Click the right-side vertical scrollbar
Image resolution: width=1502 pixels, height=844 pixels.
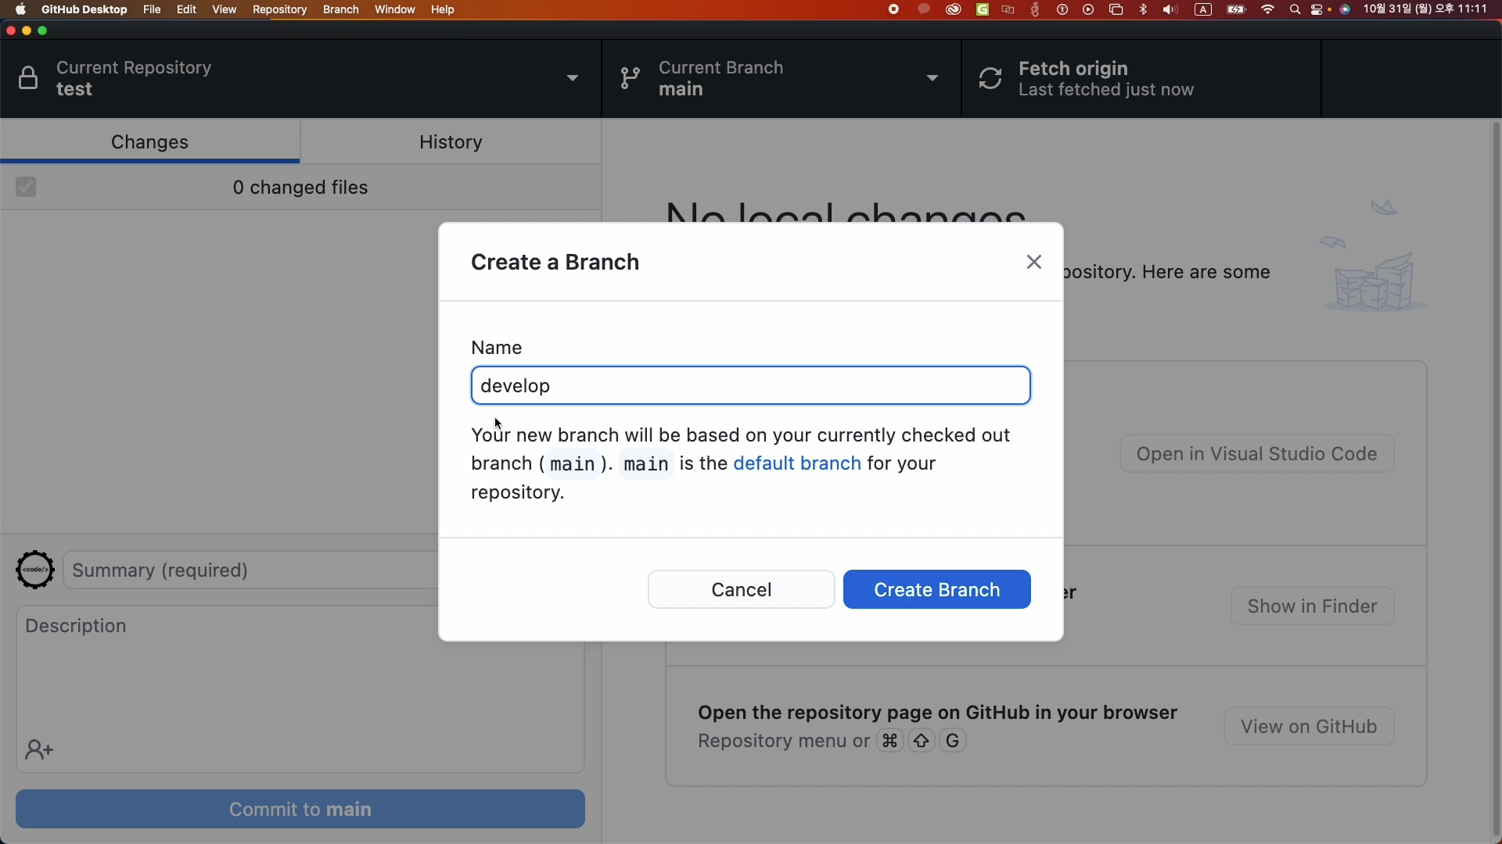click(x=1496, y=469)
